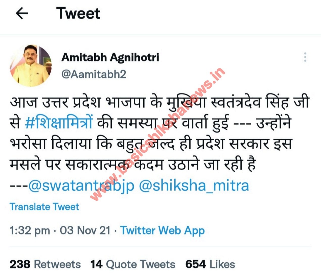Click the 03 Nov 21 date
The image size is (321, 275).
tap(85, 231)
